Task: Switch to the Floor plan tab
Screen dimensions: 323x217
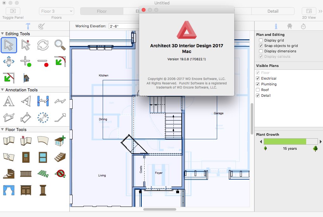Action: (x=102, y=11)
